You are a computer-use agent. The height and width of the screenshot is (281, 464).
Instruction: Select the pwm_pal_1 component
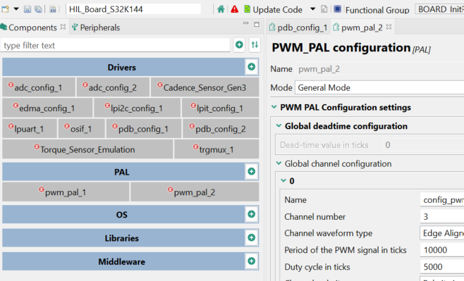pyautogui.click(x=66, y=192)
